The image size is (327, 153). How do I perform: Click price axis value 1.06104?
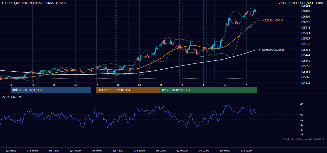click(305, 17)
